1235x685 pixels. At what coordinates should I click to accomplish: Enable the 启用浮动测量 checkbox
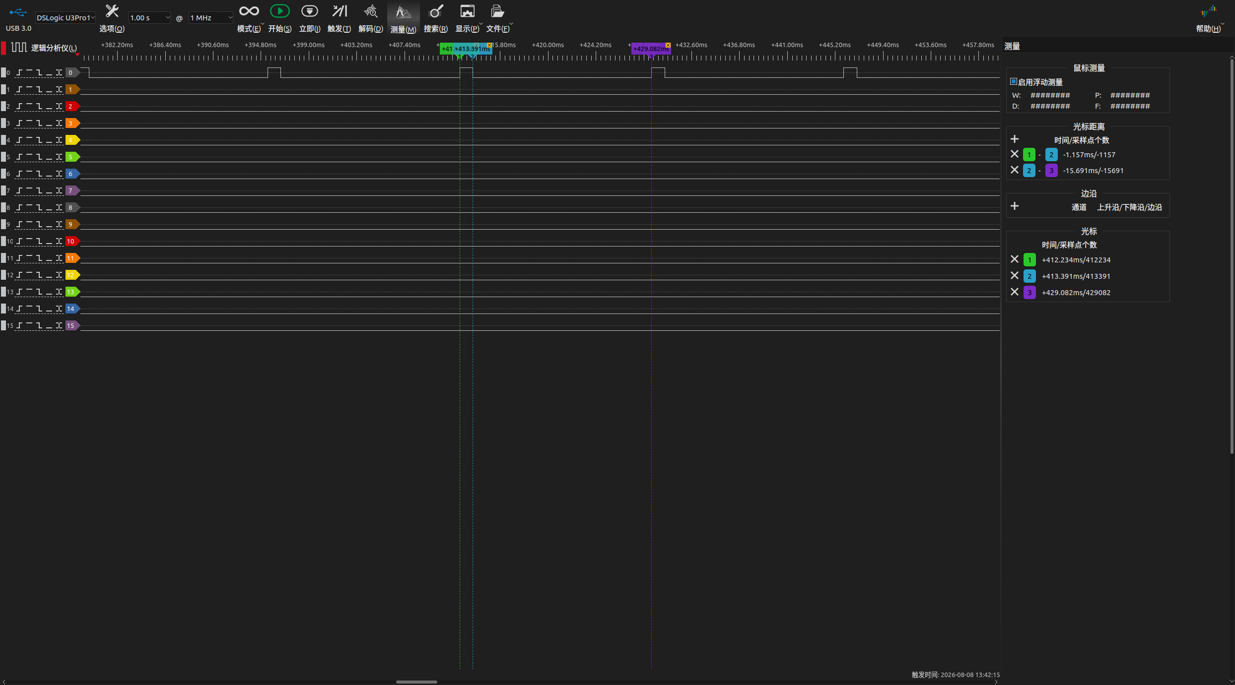pyautogui.click(x=1014, y=82)
